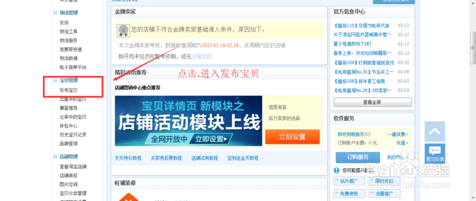Viewport: 476px width, 201px height.
Task: Click 发布宝贝 to publish item
Action: click(69, 90)
